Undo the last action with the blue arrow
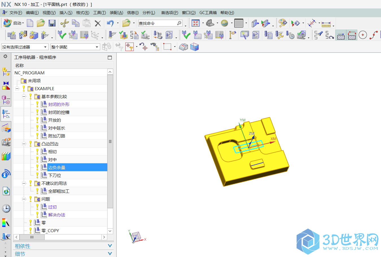Image resolution: width=381 pixels, height=257 pixels. [x=110, y=23]
